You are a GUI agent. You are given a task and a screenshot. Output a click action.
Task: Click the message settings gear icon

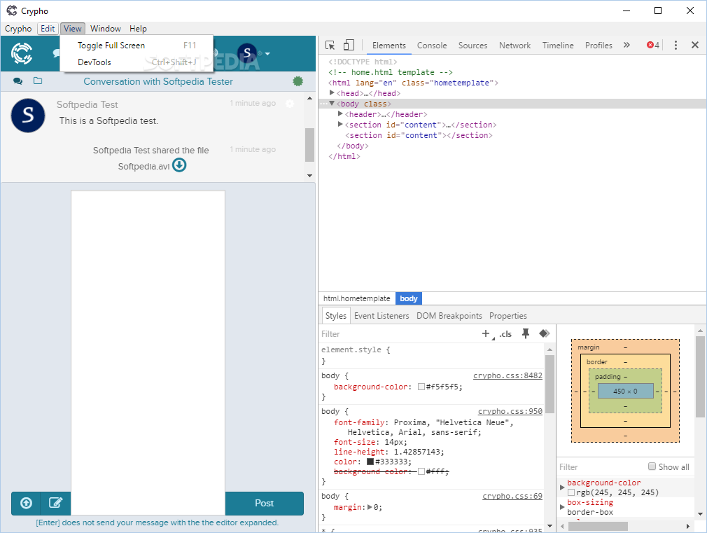pos(290,104)
